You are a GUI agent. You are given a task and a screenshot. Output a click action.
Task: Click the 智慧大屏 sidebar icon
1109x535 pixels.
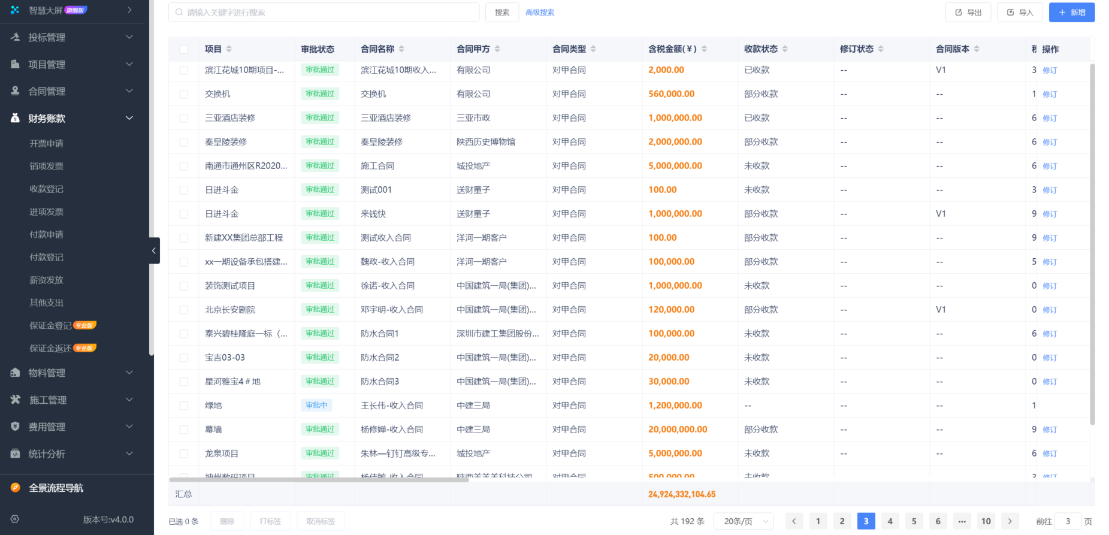[x=15, y=10]
